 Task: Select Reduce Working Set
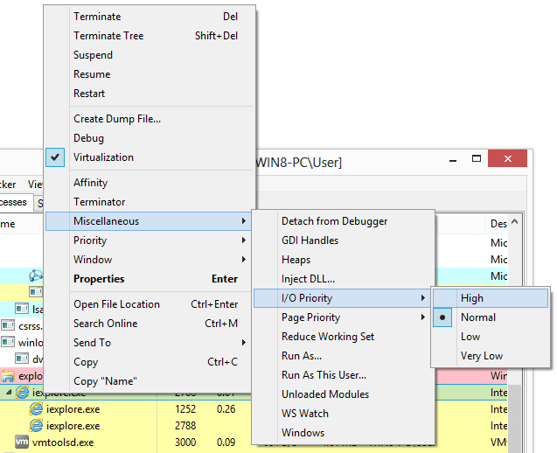tap(343, 336)
